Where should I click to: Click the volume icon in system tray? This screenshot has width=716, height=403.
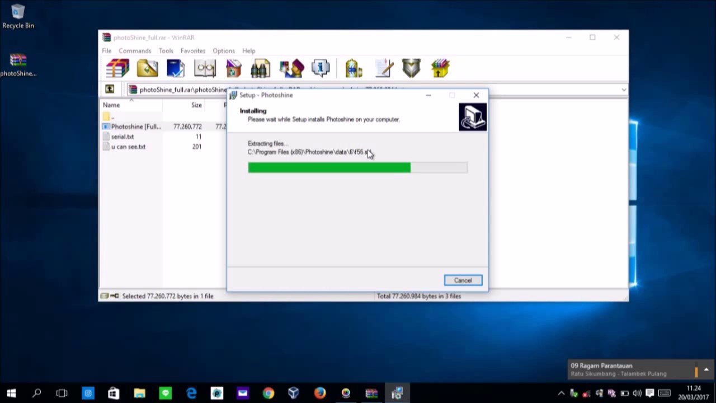pyautogui.click(x=637, y=393)
